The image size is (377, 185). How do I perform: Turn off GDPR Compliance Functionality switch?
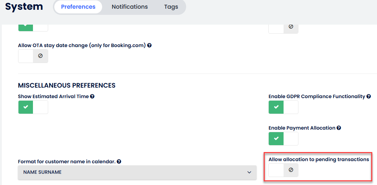click(x=283, y=107)
